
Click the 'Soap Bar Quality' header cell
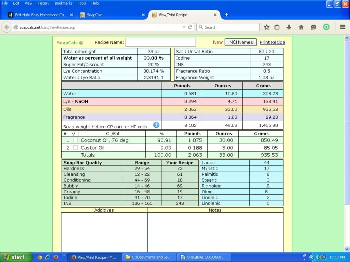click(x=92, y=162)
